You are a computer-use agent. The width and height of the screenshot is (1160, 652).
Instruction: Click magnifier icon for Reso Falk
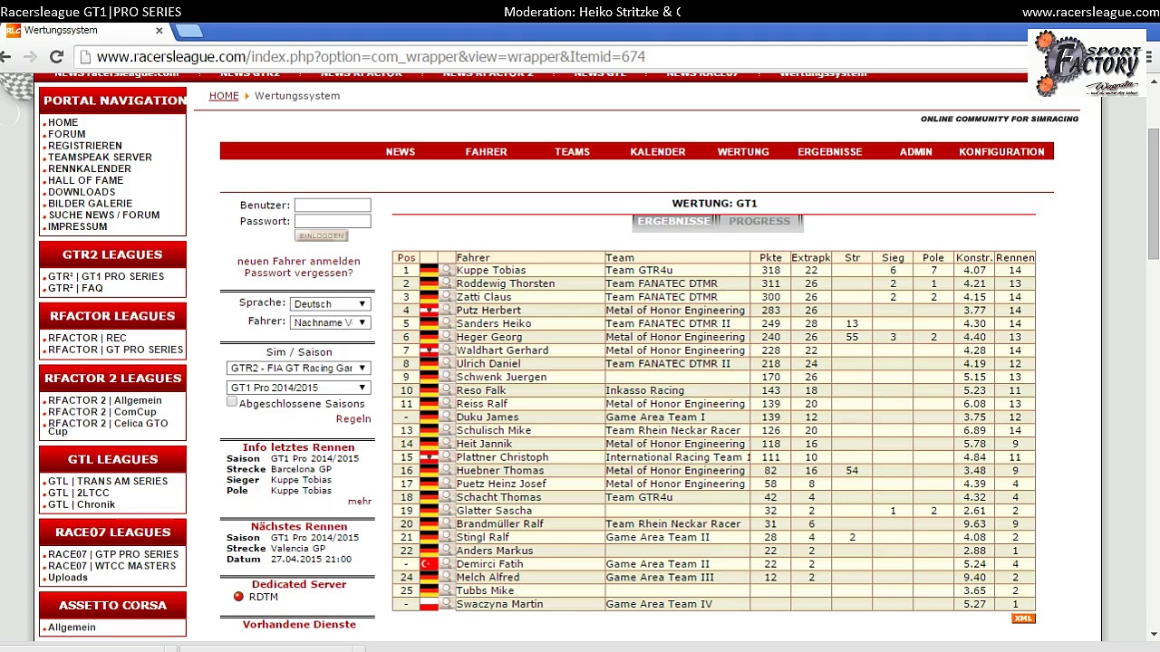pos(446,390)
